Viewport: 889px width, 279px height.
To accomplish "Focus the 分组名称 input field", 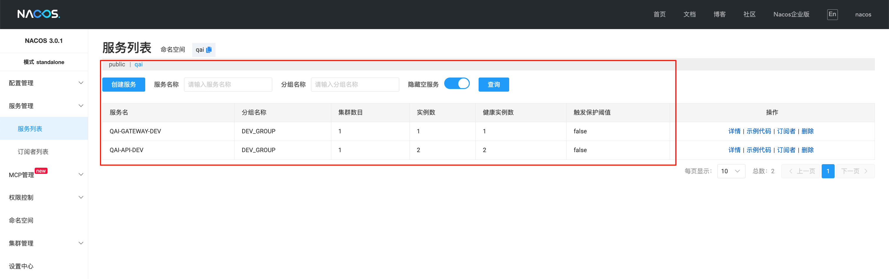I will pos(355,85).
